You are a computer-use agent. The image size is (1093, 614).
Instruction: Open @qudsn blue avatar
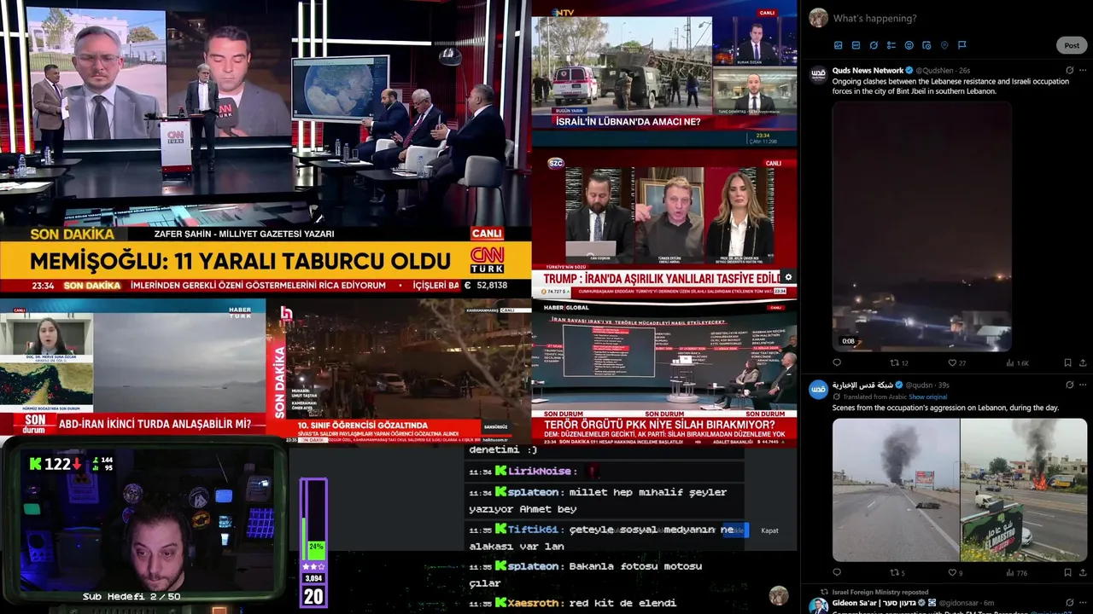coord(818,389)
